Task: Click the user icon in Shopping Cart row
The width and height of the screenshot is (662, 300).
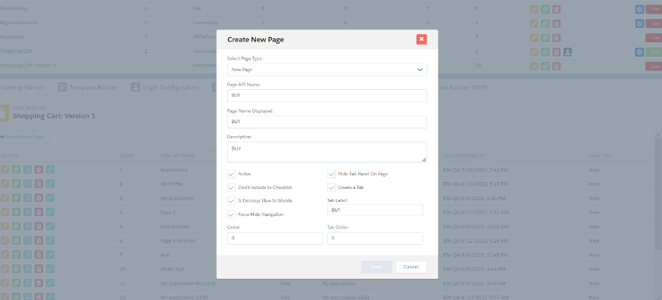Action: [567, 52]
